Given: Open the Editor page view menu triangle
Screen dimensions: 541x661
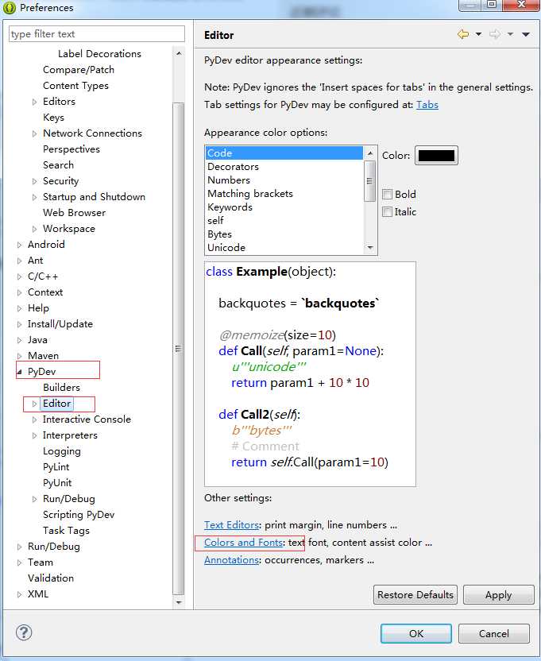Looking at the screenshot, I should click(x=526, y=34).
